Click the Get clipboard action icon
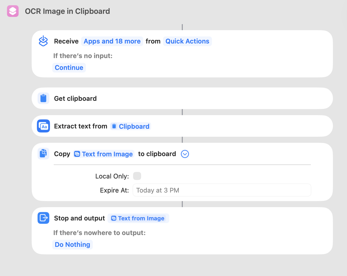 (43, 98)
